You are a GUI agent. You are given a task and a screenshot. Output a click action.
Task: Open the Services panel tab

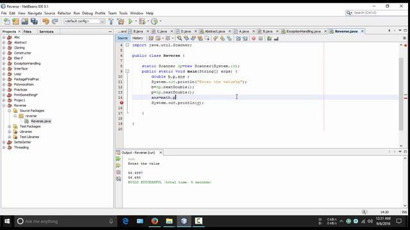46,31
